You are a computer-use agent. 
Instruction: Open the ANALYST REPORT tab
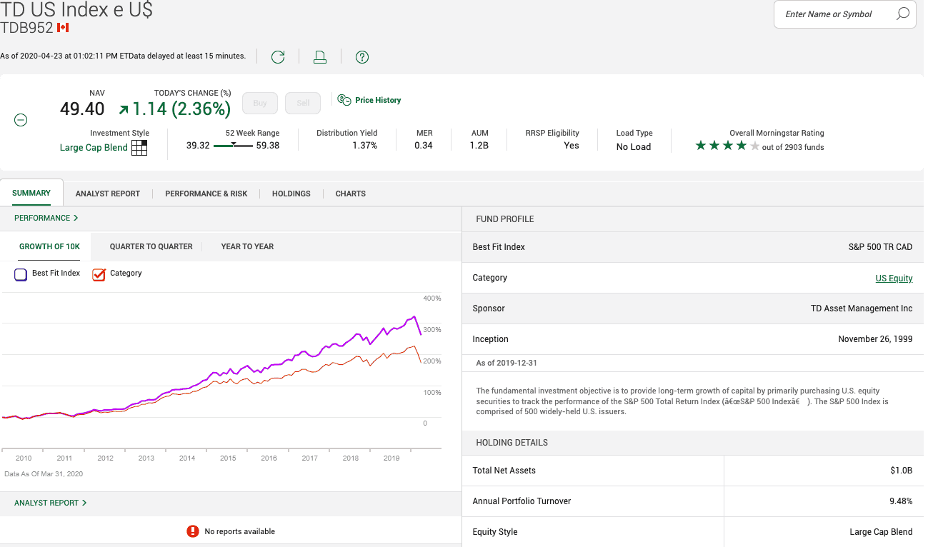(x=108, y=194)
